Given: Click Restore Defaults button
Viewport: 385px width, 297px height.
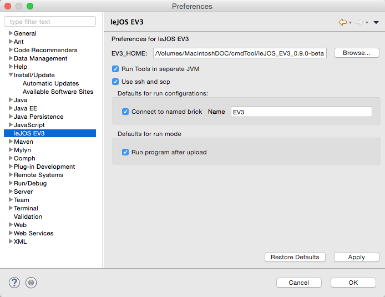Looking at the screenshot, I should click(x=295, y=257).
